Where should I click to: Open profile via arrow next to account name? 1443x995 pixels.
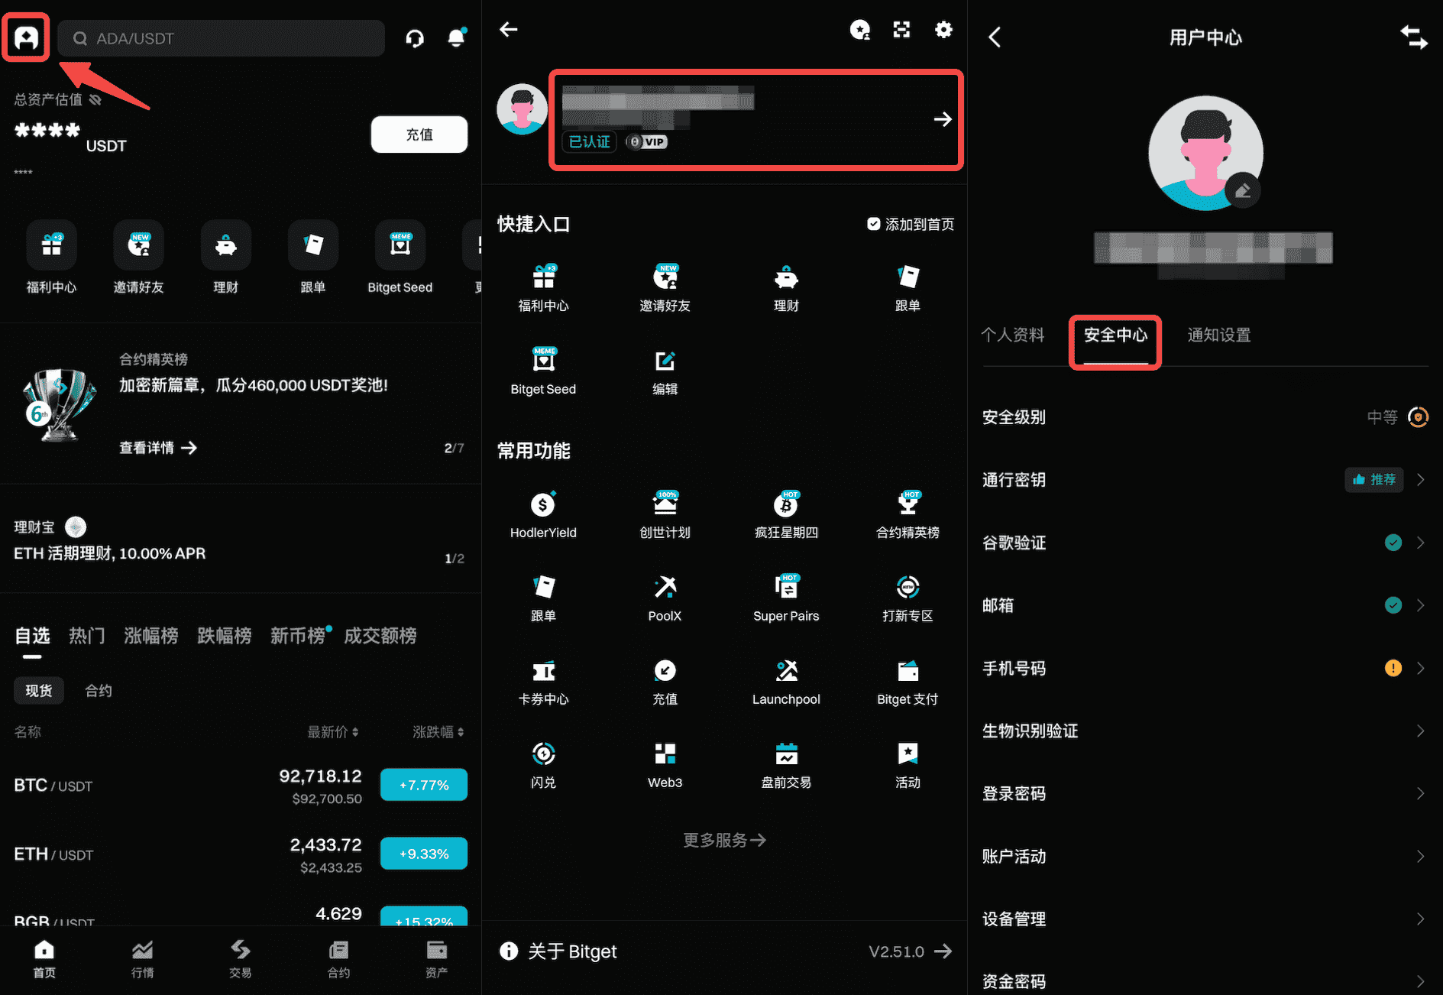pos(943,119)
